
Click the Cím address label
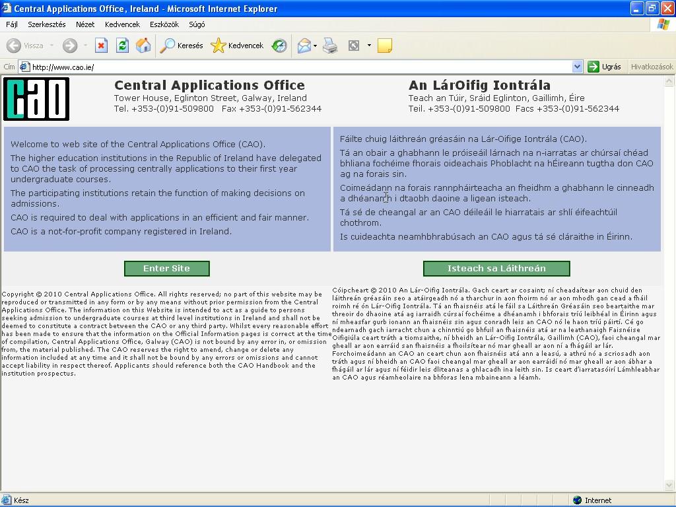9,67
